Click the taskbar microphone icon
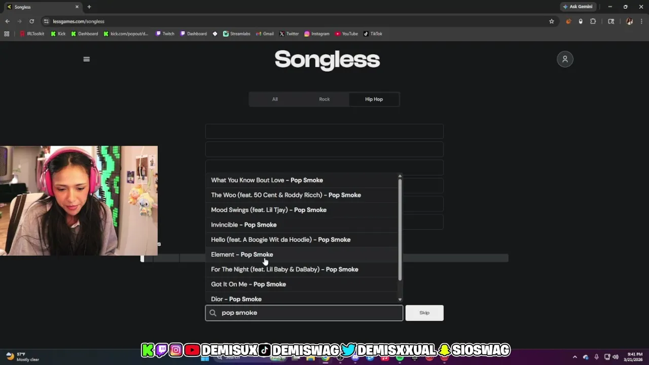Viewport: 649px width, 365px height. (596, 357)
